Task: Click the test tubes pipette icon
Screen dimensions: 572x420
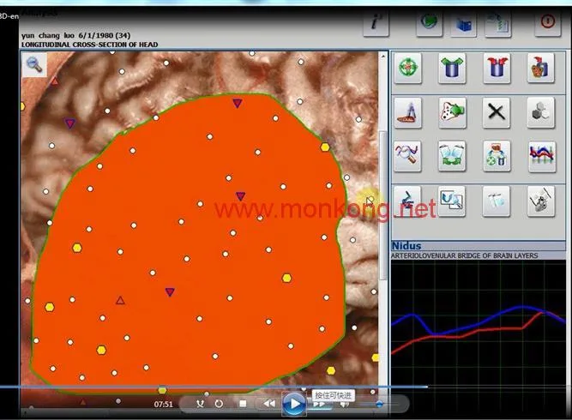Action: (497, 201)
